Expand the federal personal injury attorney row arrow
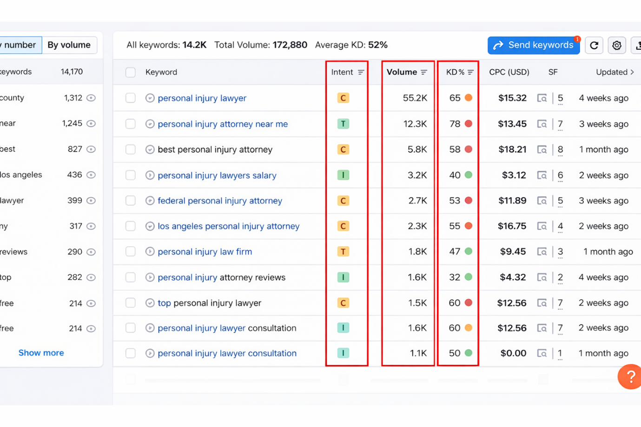Viewport: 641px width, 427px height. click(x=150, y=201)
